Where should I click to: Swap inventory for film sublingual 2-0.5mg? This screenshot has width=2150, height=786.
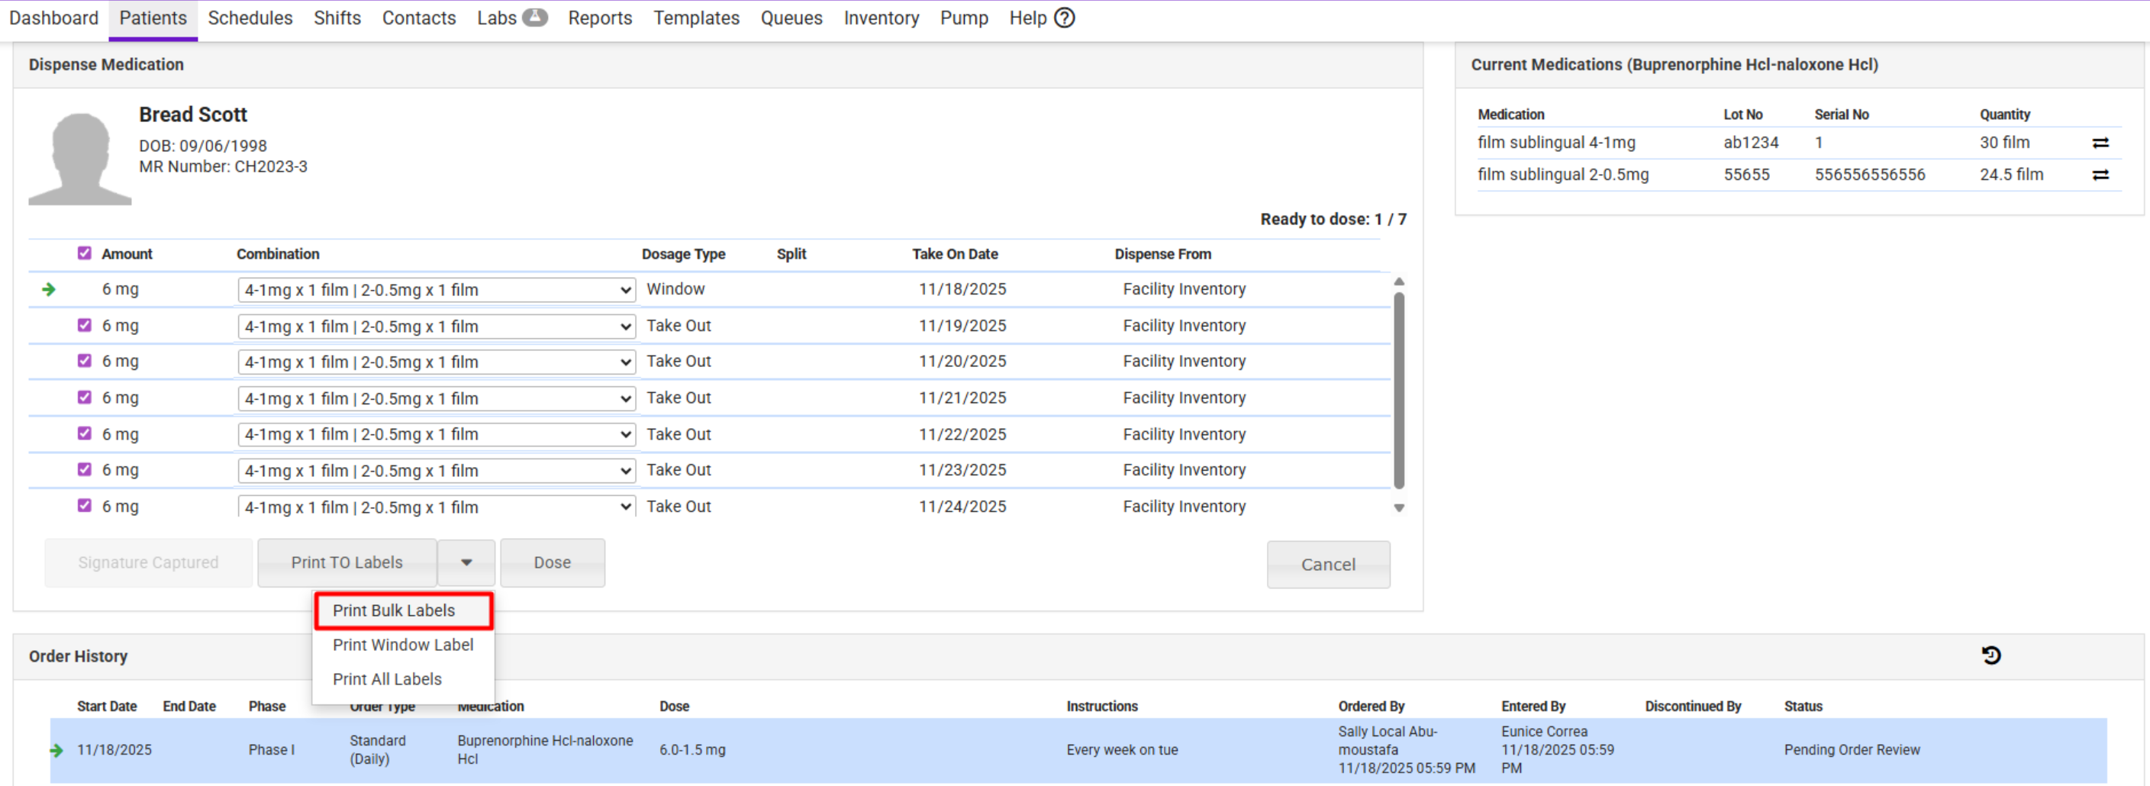click(2100, 175)
